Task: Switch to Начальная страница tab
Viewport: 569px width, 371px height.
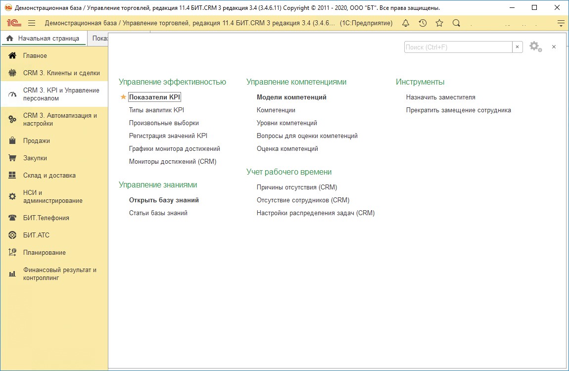Action: pos(44,38)
